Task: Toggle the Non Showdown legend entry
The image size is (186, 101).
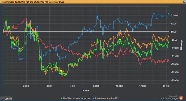Action: pos(82,98)
